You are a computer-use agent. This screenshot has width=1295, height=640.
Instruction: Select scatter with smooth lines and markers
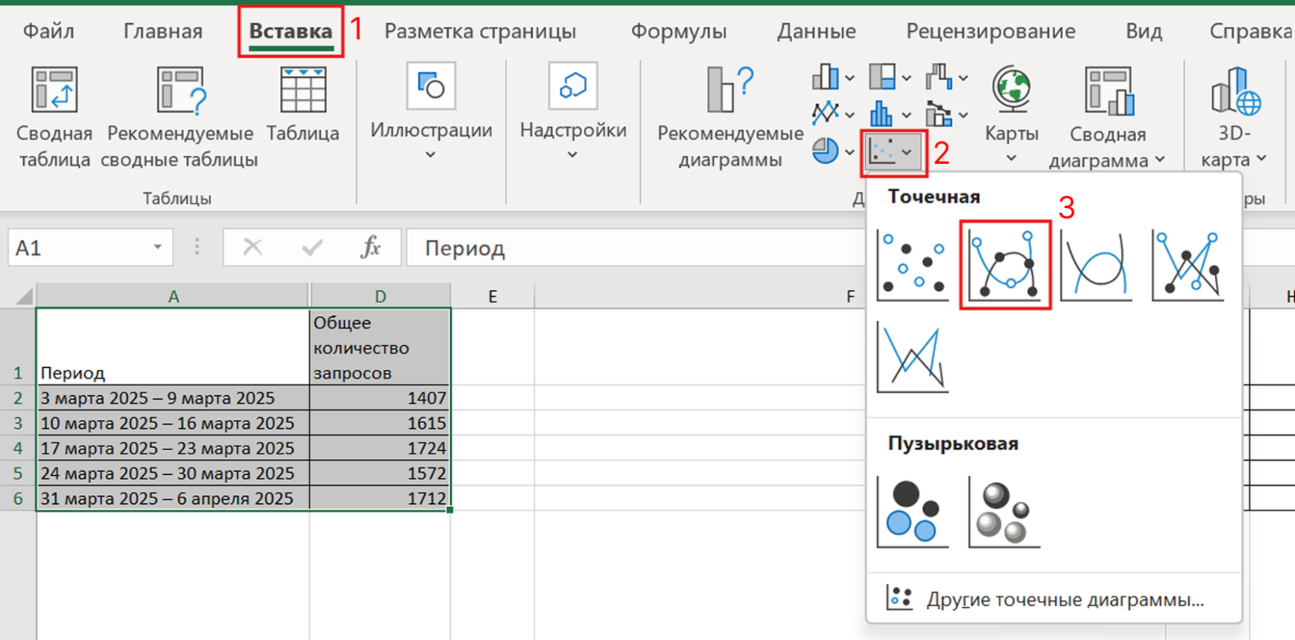pyautogui.click(x=1005, y=266)
